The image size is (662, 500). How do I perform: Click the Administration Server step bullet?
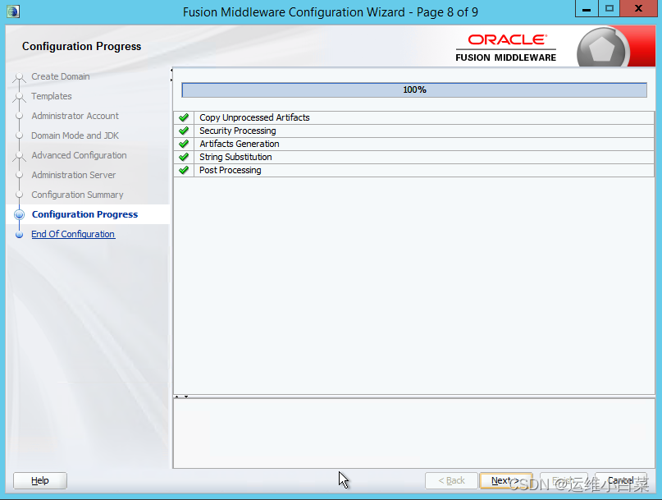point(19,175)
